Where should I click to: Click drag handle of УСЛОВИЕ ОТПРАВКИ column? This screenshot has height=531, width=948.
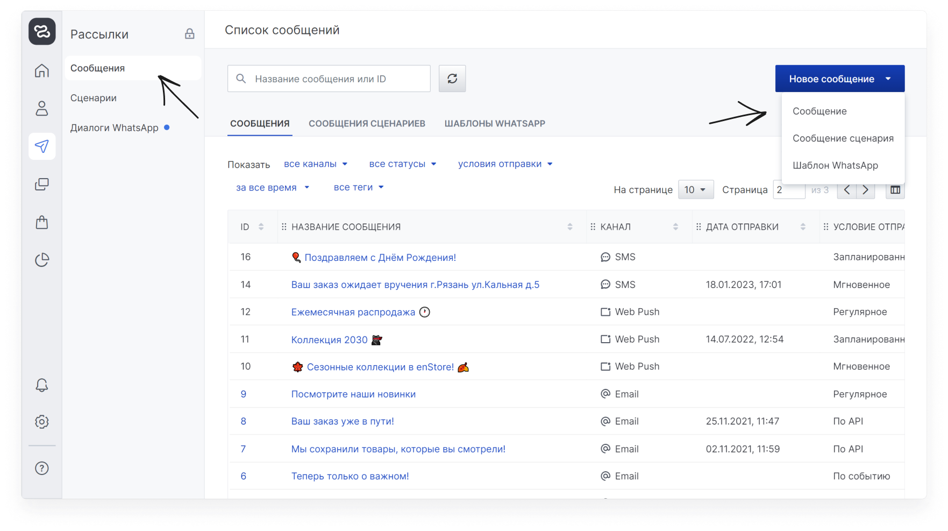[x=826, y=227]
